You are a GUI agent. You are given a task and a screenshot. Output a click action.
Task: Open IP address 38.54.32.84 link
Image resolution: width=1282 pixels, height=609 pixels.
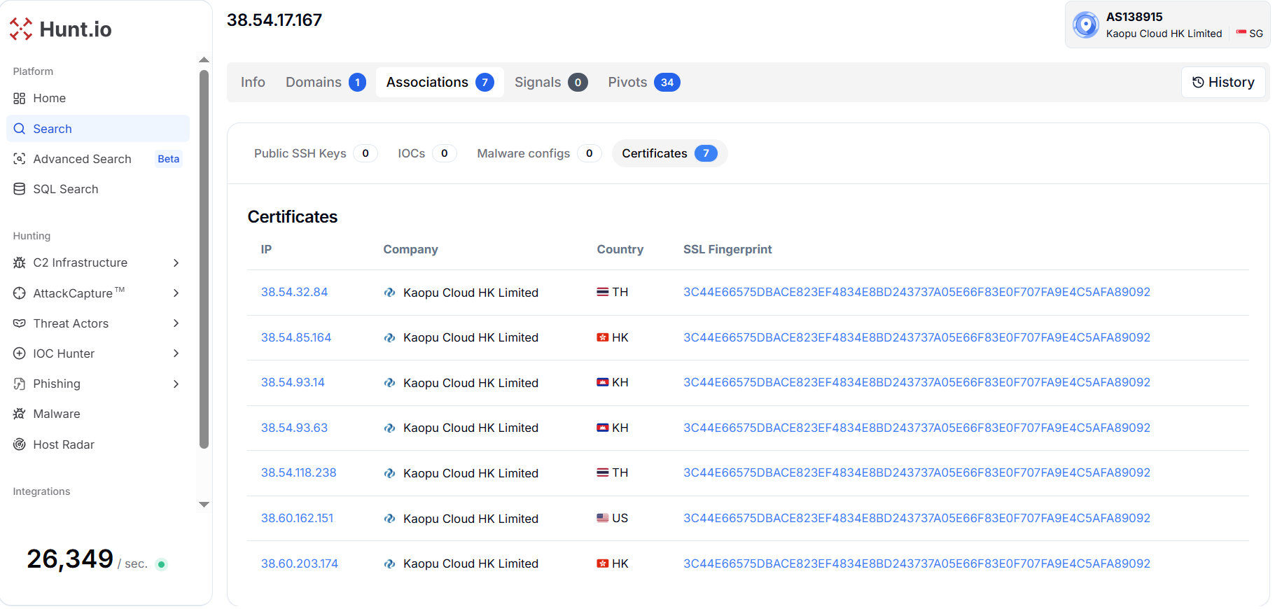[294, 292]
